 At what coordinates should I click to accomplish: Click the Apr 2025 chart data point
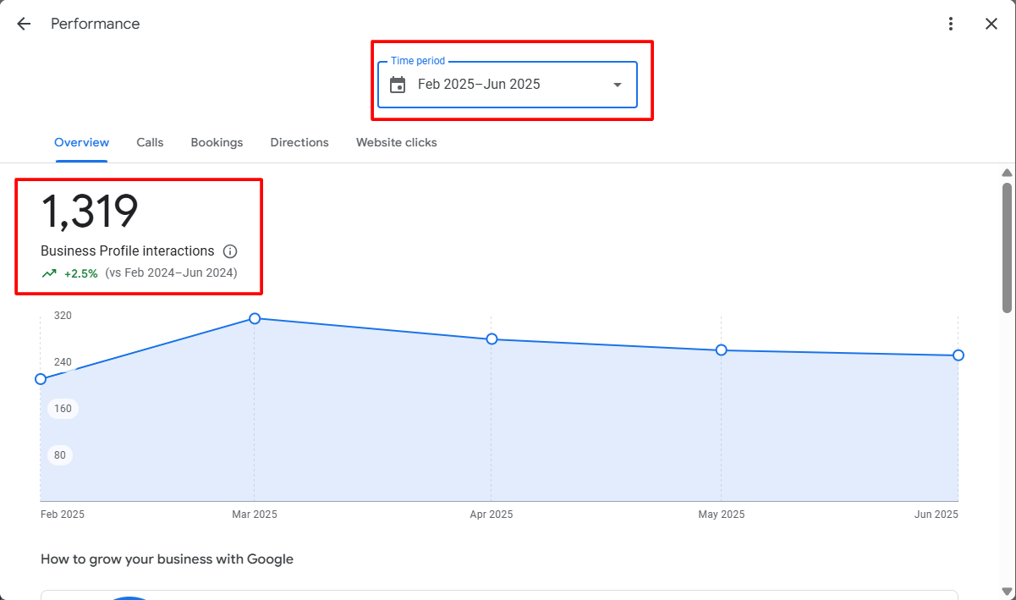pos(492,339)
